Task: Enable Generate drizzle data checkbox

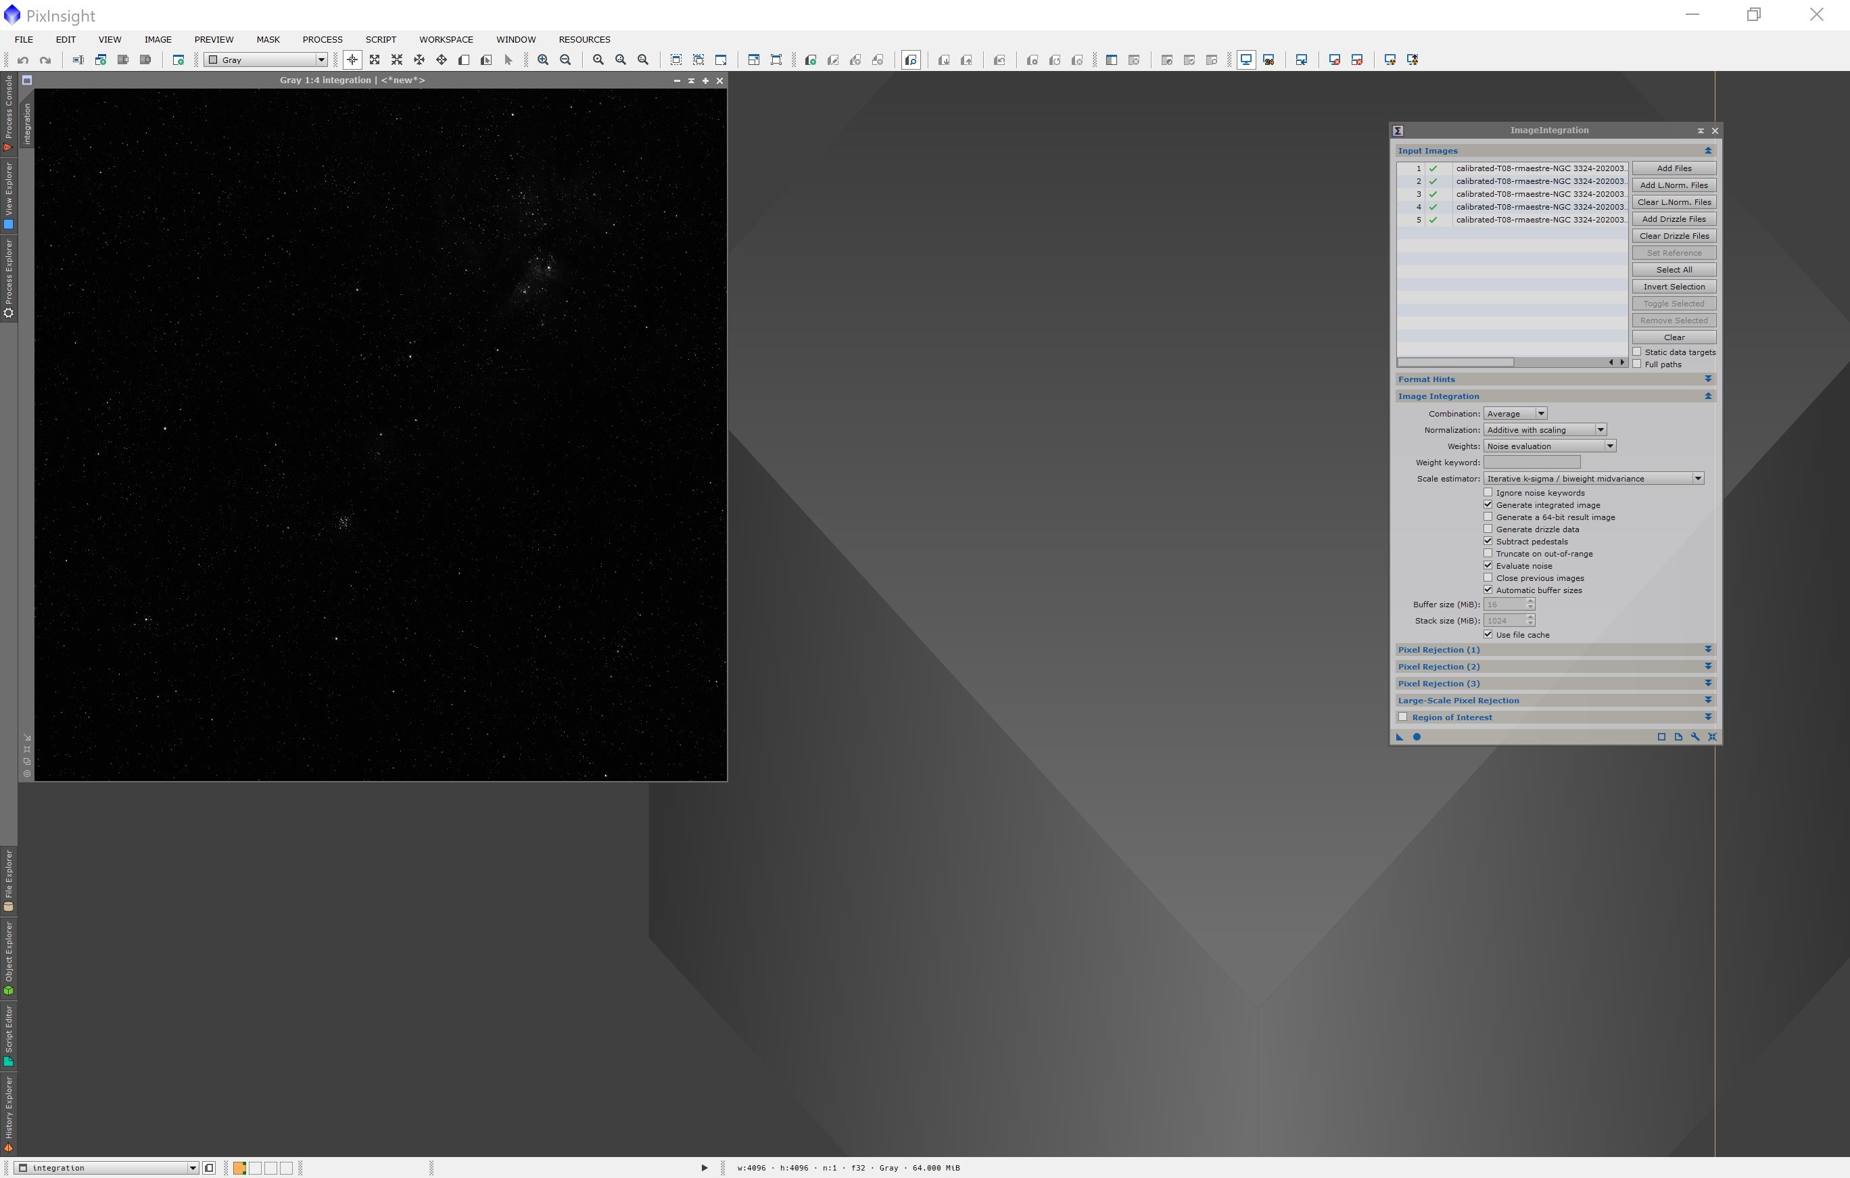Action: [x=1488, y=529]
